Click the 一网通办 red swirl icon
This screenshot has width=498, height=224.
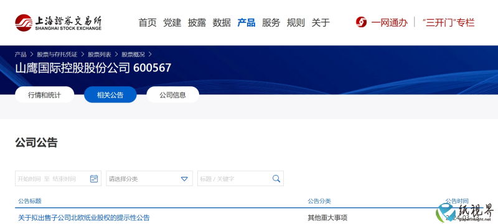361,22
